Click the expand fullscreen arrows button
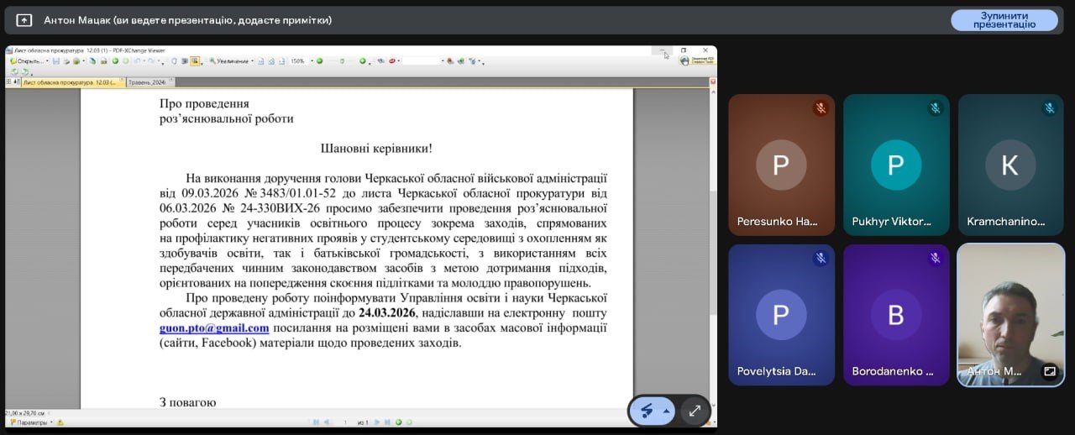Image resolution: width=1075 pixels, height=435 pixels. [x=695, y=411]
